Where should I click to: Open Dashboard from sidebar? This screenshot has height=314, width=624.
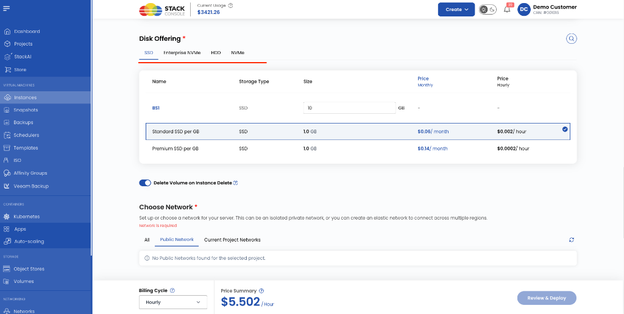pyautogui.click(x=27, y=32)
